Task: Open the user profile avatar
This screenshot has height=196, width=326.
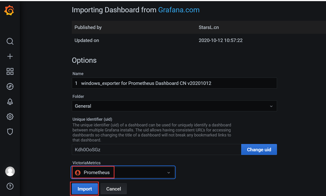Action: pos(10,171)
